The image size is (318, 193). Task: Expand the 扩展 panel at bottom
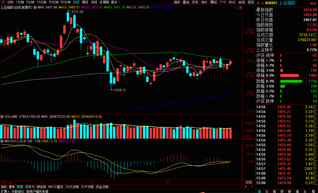pos(5,191)
